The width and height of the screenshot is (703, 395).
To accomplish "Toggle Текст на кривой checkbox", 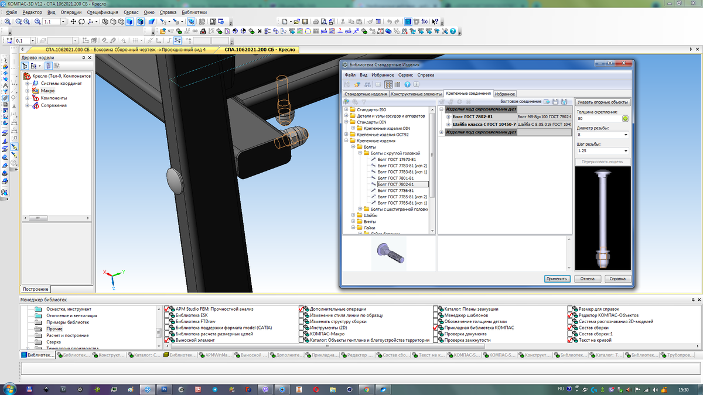I will pos(569,339).
